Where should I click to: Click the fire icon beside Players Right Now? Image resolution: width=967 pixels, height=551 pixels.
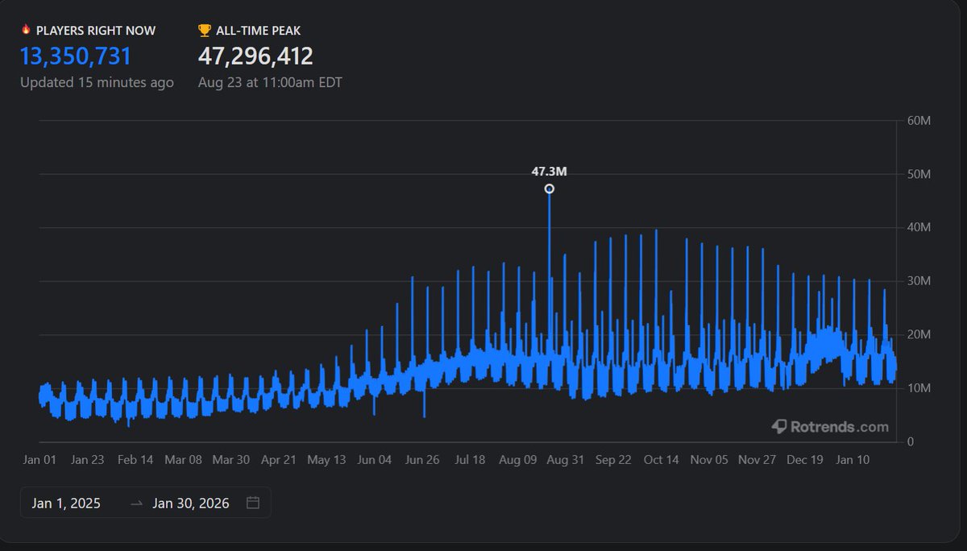click(26, 31)
